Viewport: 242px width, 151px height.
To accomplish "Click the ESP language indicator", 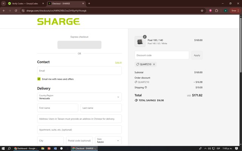I will click(218, 148).
